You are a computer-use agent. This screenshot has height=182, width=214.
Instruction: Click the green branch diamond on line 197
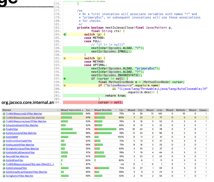[x=65, y=78]
